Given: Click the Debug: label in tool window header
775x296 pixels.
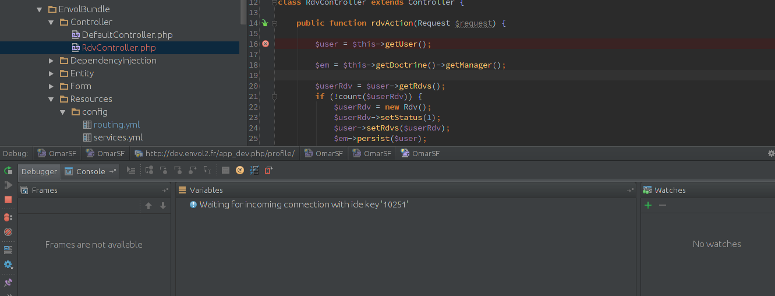Looking at the screenshot, I should point(15,154).
